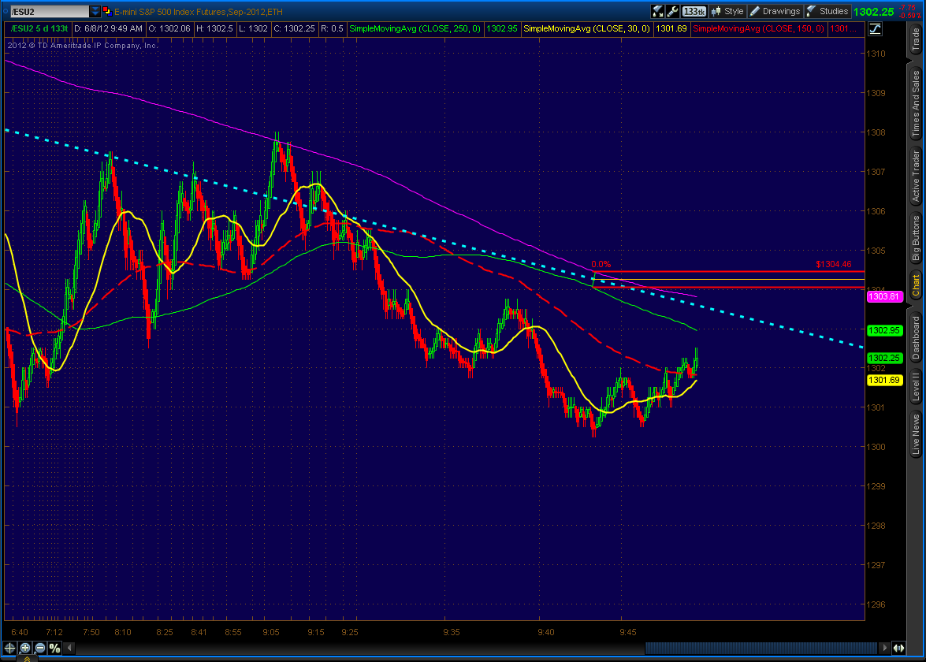Click E-mini S&P 500 Index Futures description

(199, 12)
